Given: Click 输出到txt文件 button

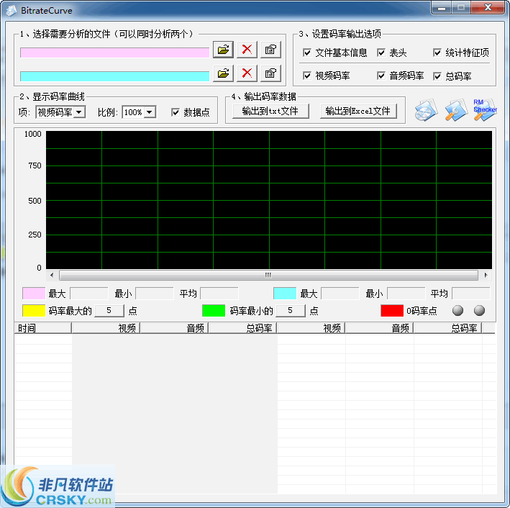Looking at the screenshot, I should [x=270, y=112].
